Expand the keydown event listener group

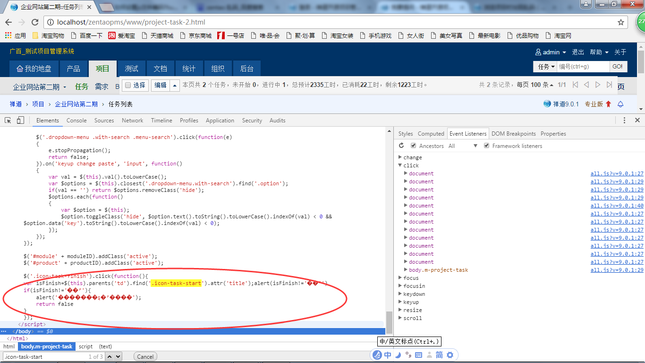[x=400, y=294]
